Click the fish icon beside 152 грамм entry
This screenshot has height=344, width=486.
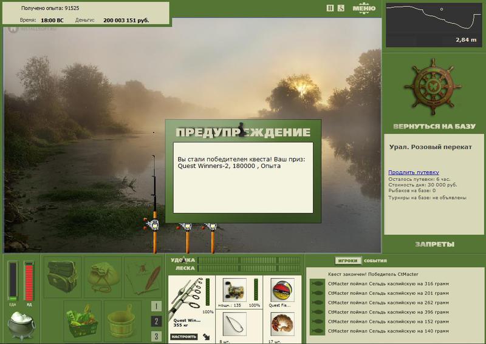pyautogui.click(x=317, y=322)
